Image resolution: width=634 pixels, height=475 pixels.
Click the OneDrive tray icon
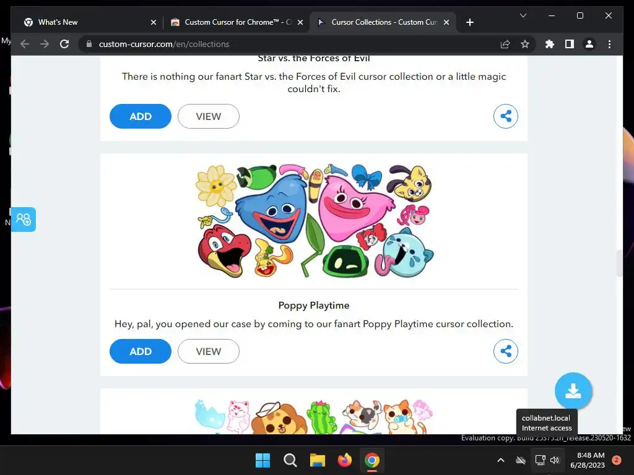[521, 460]
